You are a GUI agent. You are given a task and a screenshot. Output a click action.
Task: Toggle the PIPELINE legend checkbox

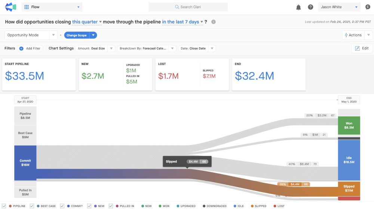pos(4,206)
